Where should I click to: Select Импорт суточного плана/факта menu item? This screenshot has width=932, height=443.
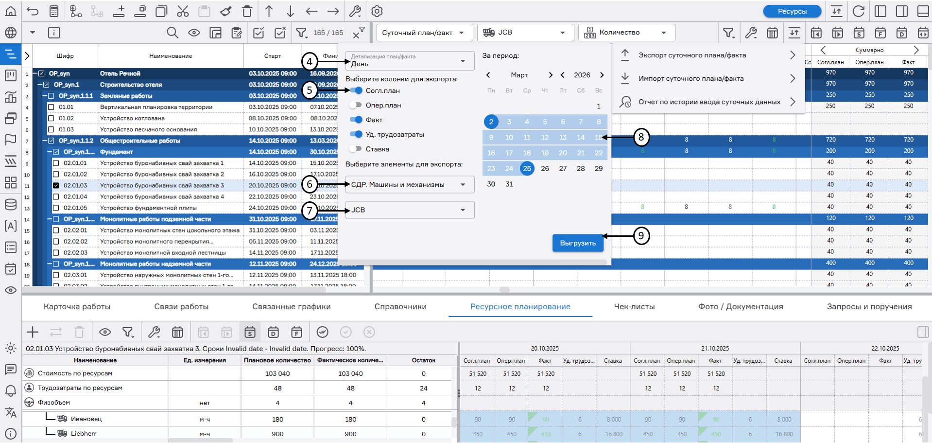(690, 79)
